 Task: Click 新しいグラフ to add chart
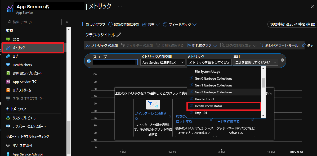pos(93,24)
